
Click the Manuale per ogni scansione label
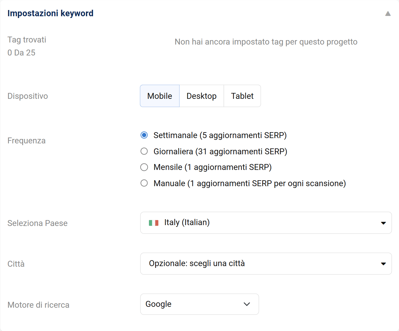[x=249, y=183]
